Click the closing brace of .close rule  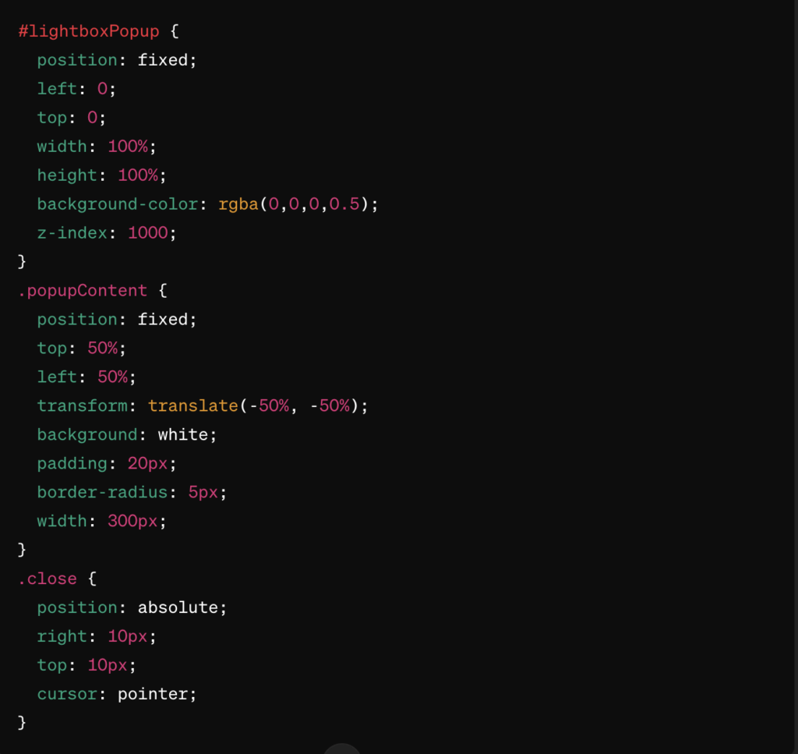click(x=22, y=722)
